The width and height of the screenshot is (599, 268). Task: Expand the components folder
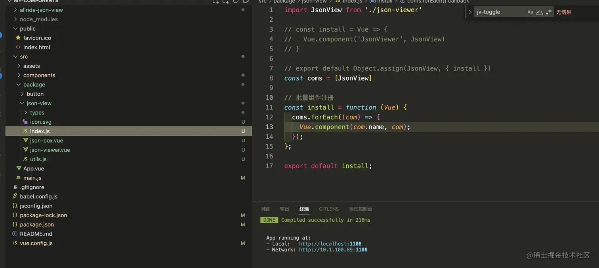pos(19,75)
